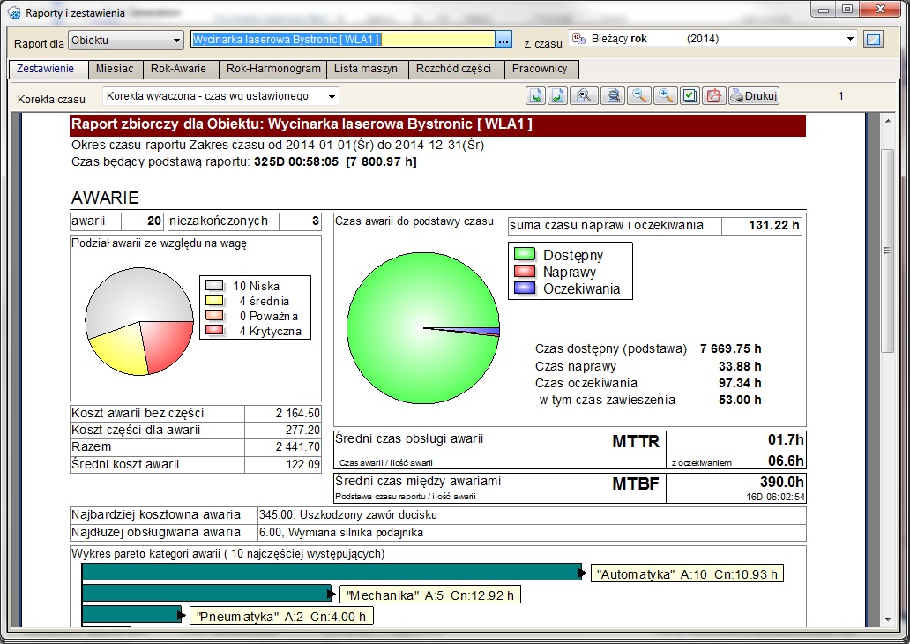Click the Pneumatyka A:2 Cn:4.00 h label
The height and width of the screenshot is (644, 910).
281,617
